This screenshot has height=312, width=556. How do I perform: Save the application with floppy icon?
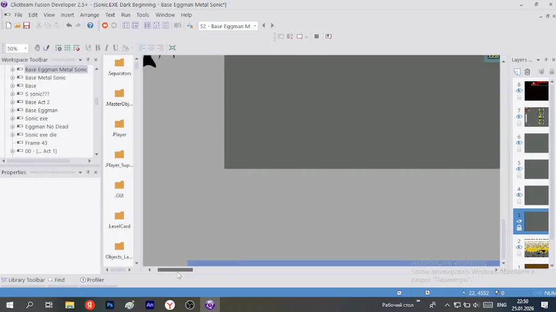point(27,25)
